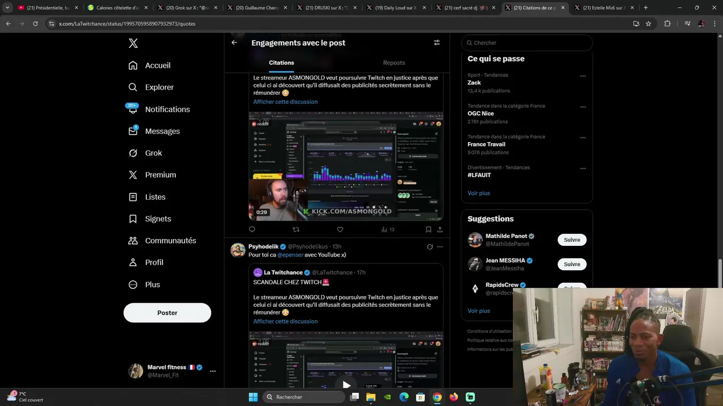View stats showing 13 views
The image size is (723, 406).
pyautogui.click(x=388, y=230)
